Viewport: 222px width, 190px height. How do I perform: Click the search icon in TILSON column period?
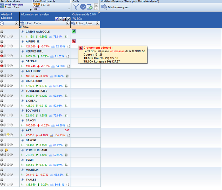click(73, 23)
